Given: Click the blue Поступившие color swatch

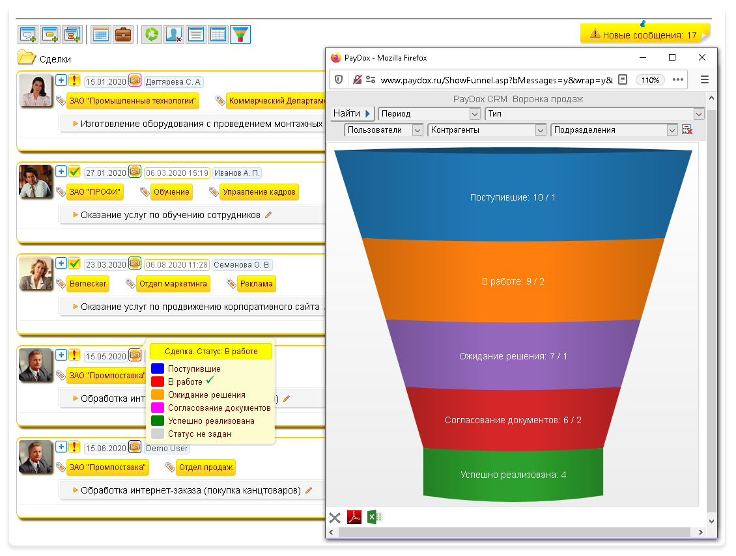Looking at the screenshot, I should pos(157,369).
